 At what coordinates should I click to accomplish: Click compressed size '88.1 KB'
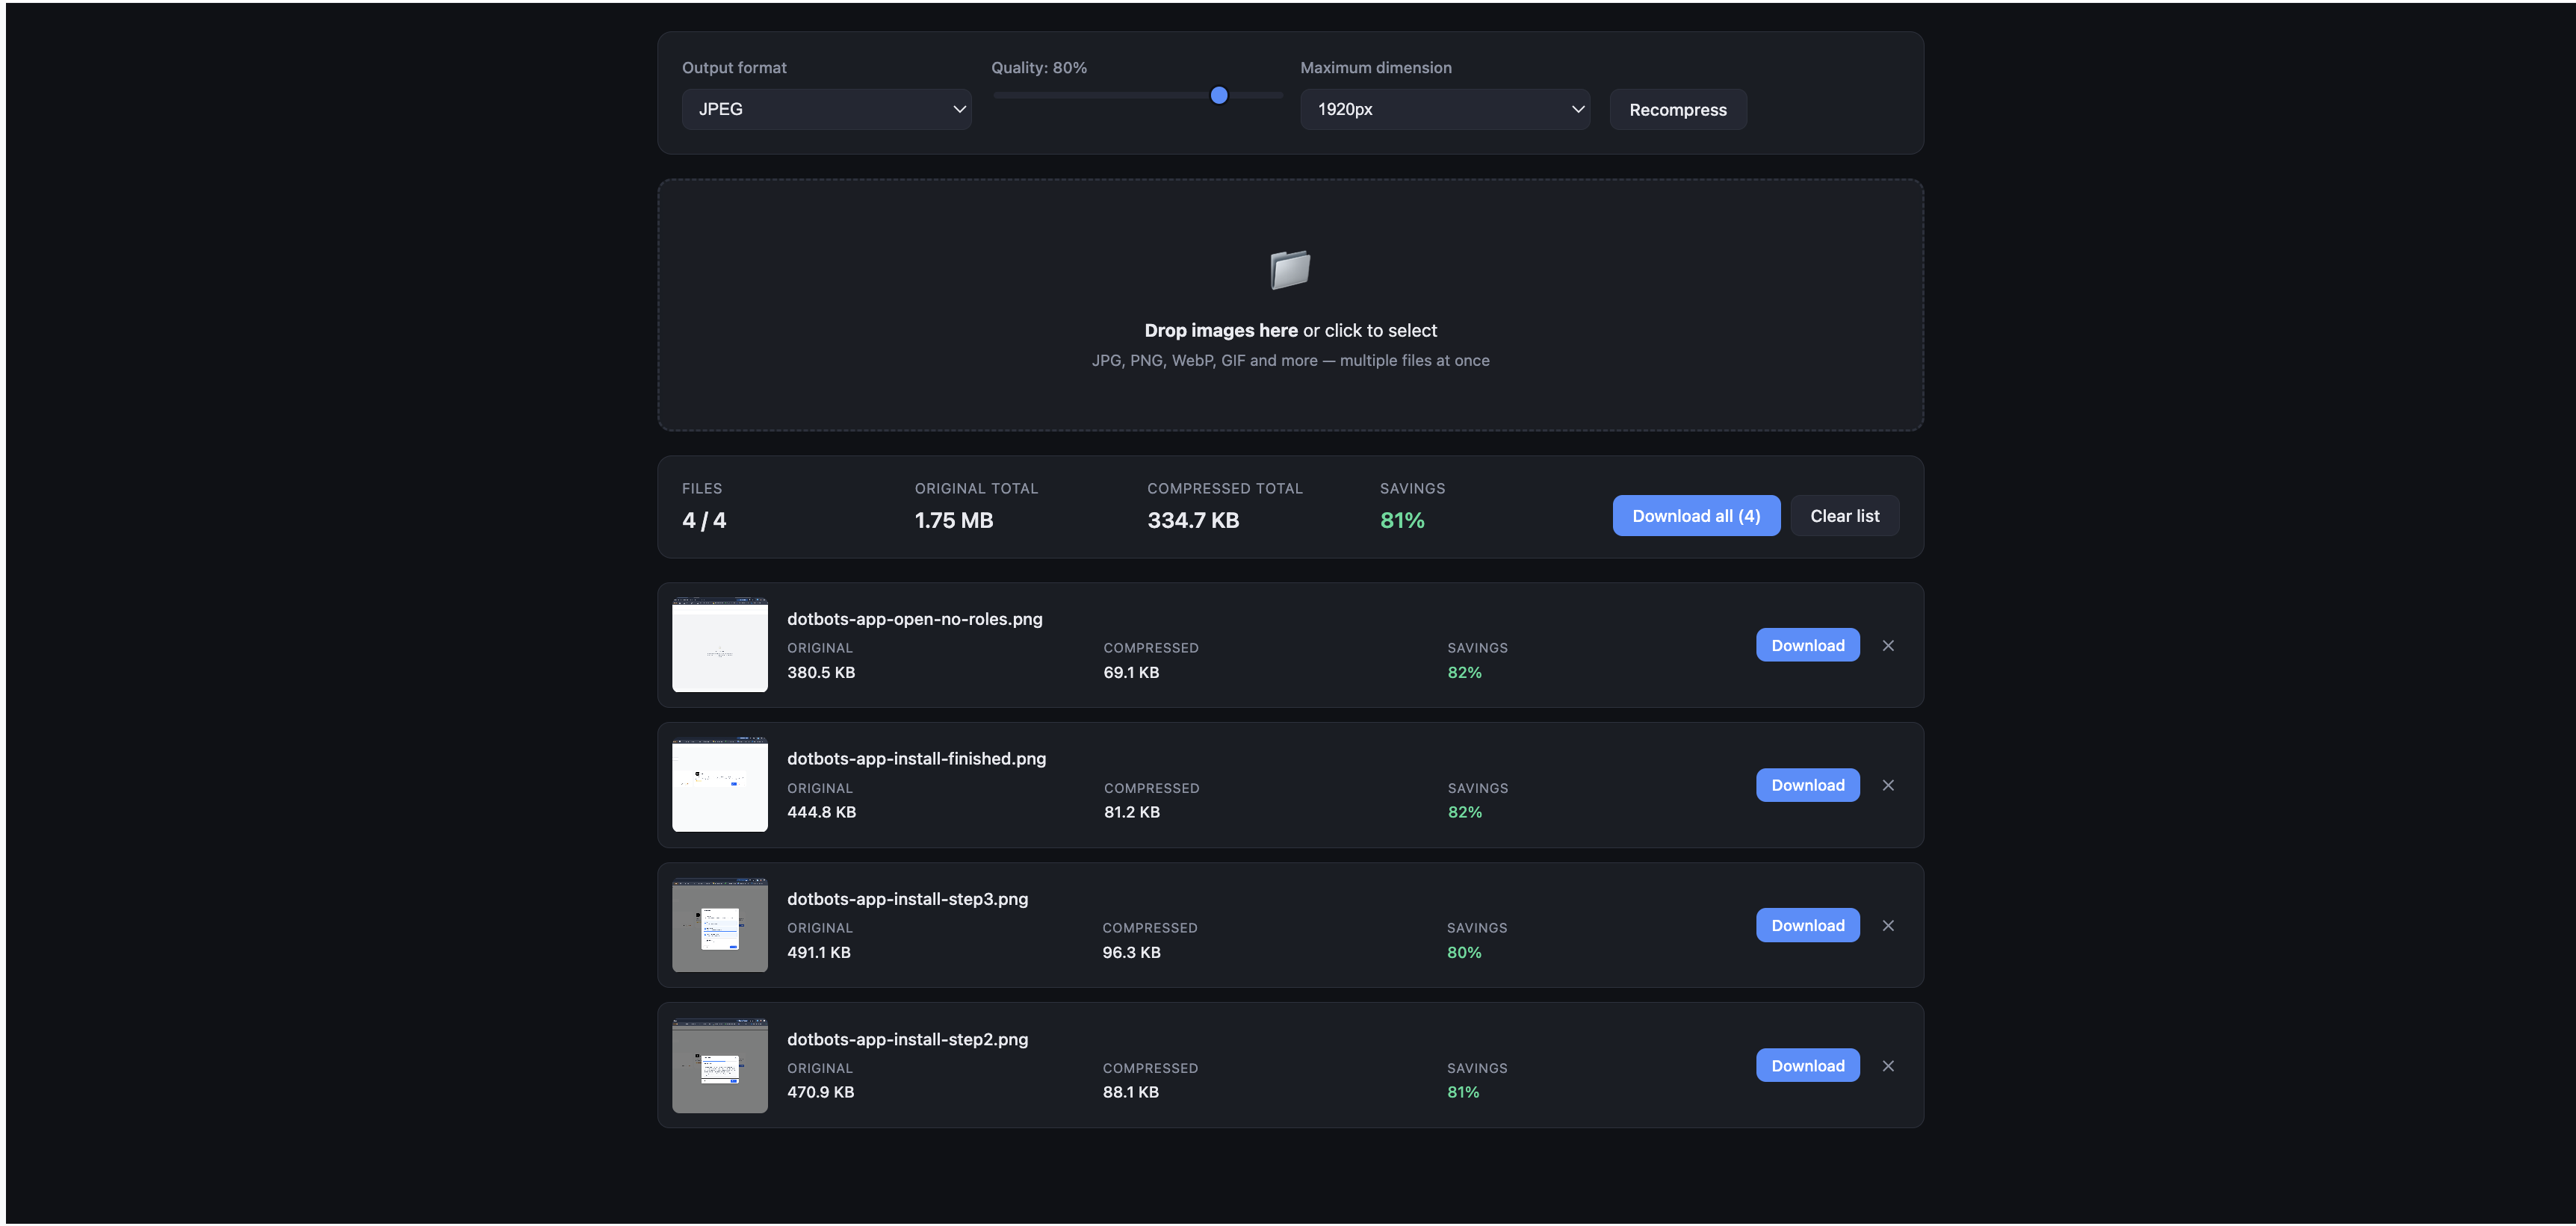[x=1130, y=1092]
